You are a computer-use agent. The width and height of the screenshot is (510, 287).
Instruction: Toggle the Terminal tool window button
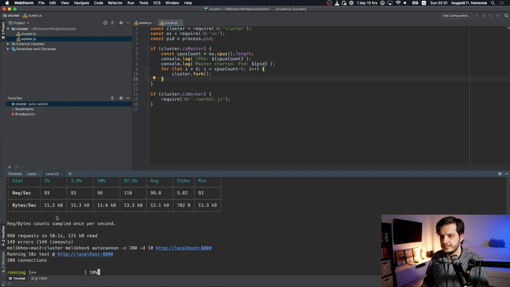click(x=16, y=278)
